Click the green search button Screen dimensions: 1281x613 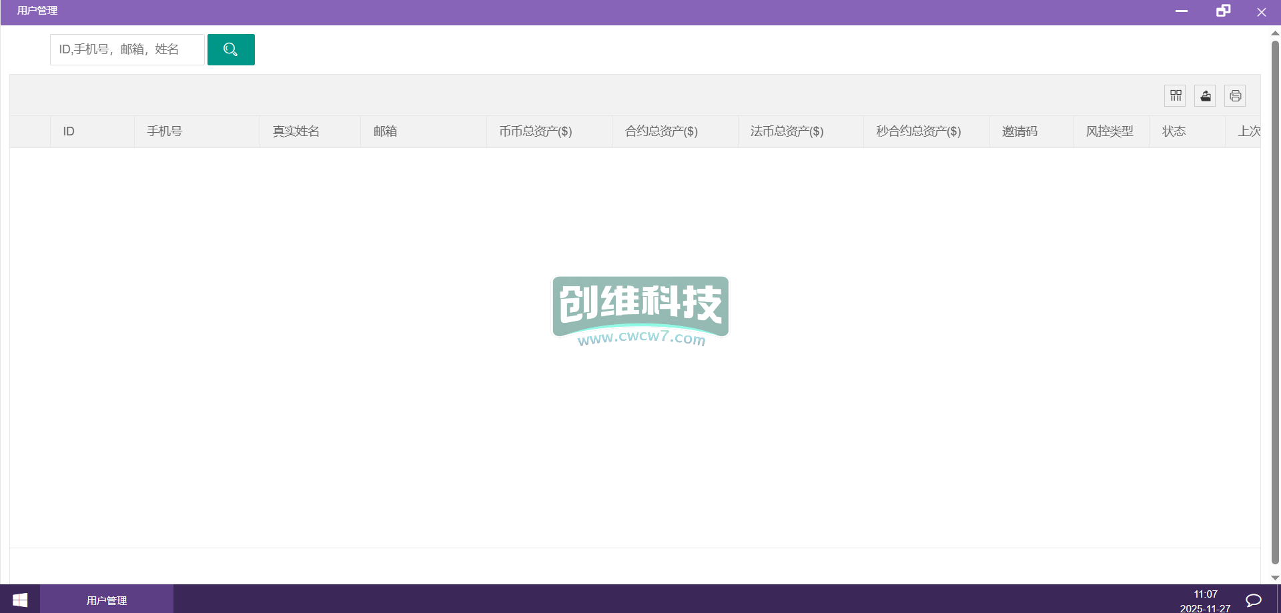coord(231,49)
